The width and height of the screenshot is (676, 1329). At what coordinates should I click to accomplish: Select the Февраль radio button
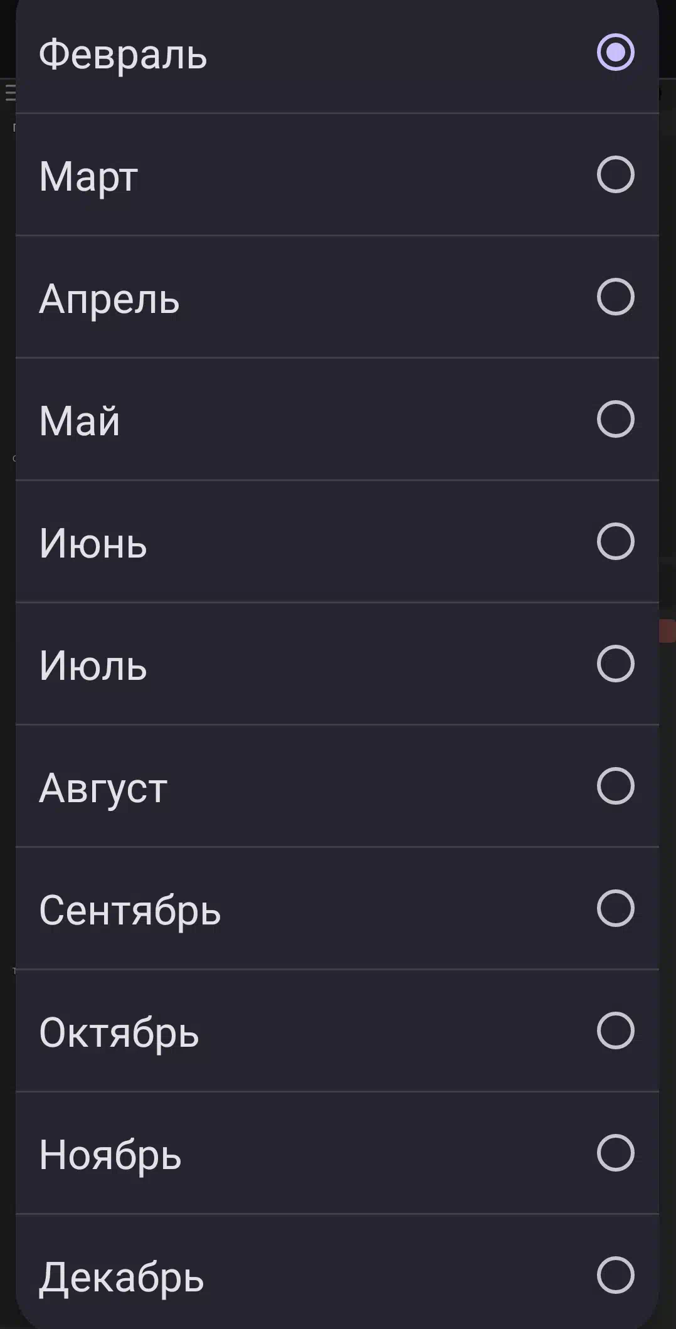click(615, 52)
